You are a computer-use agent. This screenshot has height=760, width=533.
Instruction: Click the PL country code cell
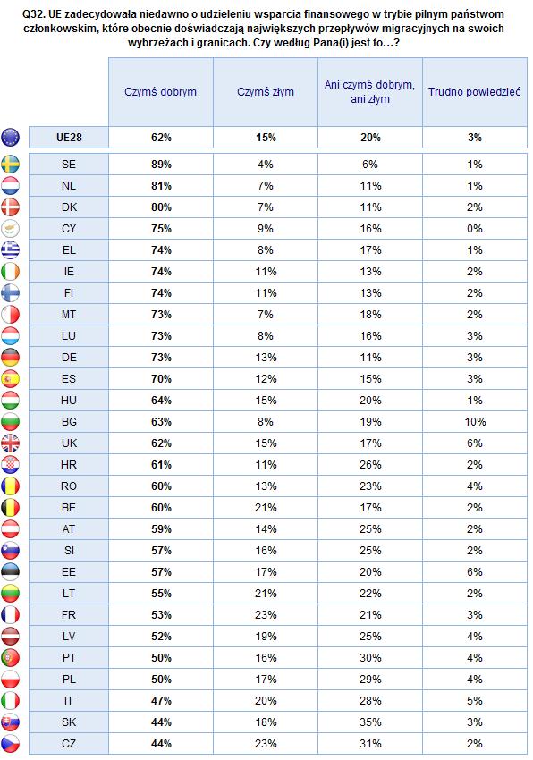(x=69, y=679)
